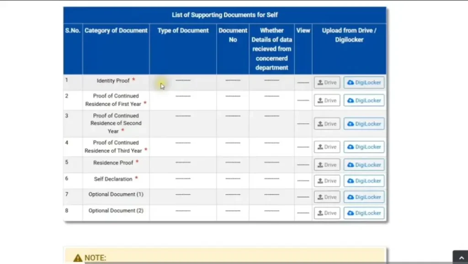This screenshot has height=264, width=468.
Task: Click the 'NOTE:' heading text
Action: 95,258
